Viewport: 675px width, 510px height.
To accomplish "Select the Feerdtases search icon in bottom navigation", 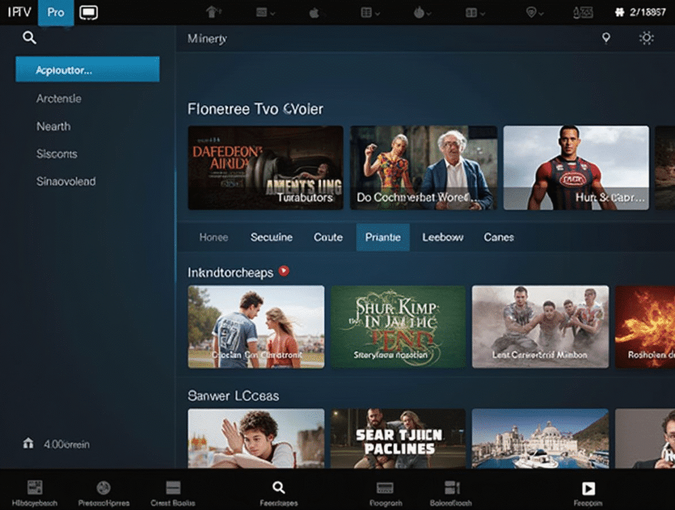I will (278, 488).
